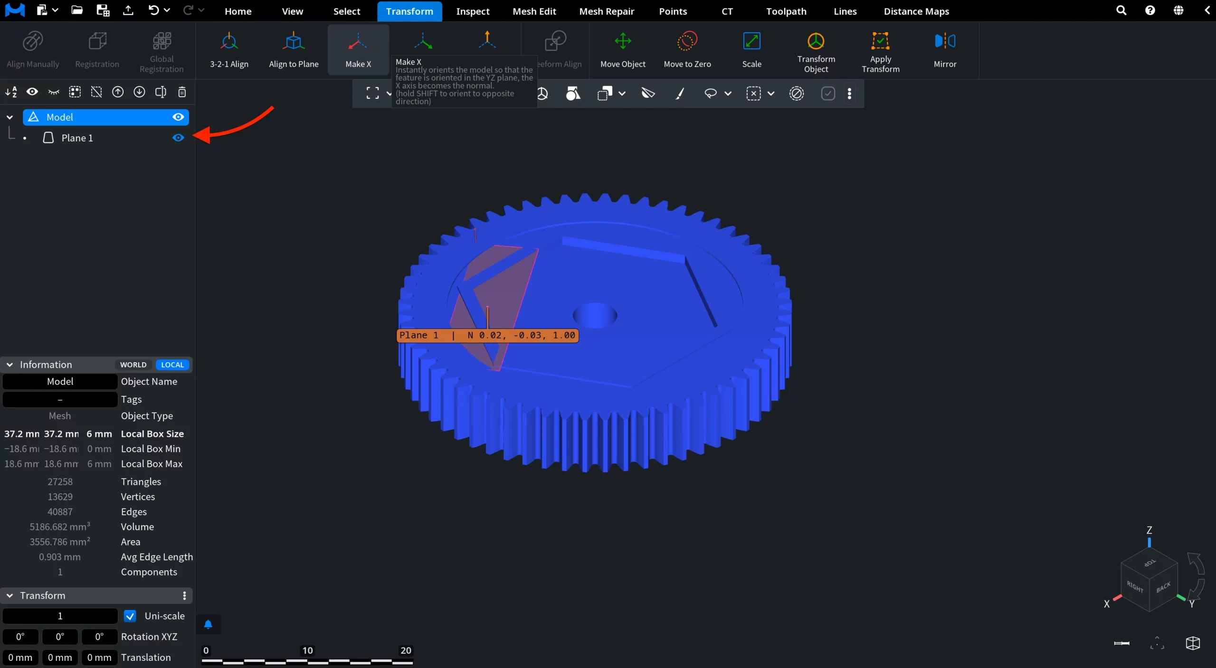Screen dimensions: 1216x668
Task: Select the 3-2-1 Align tool
Action: pos(229,50)
